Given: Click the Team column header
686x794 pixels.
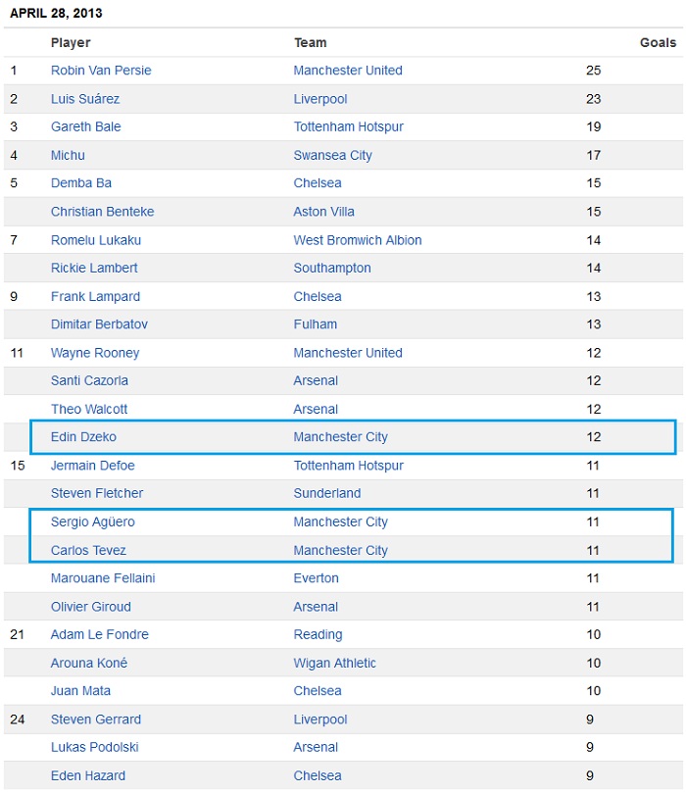Looking at the screenshot, I should pyautogui.click(x=310, y=43).
